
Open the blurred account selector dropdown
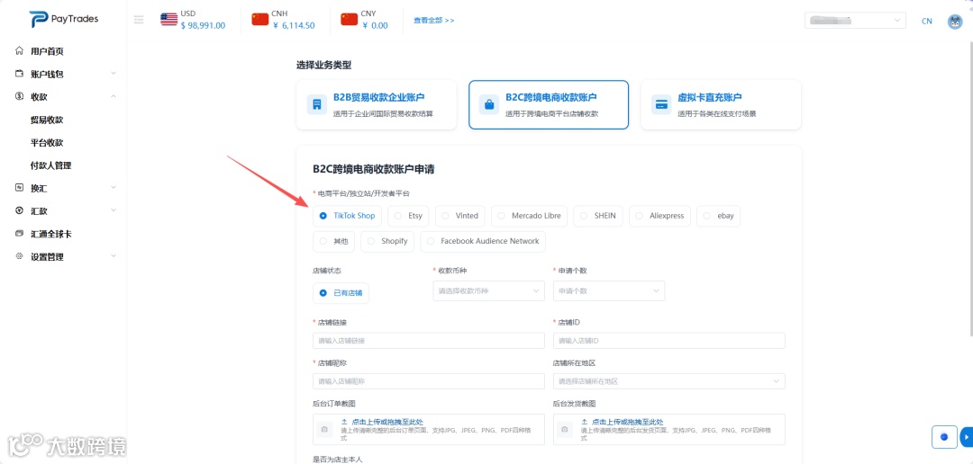pos(855,21)
